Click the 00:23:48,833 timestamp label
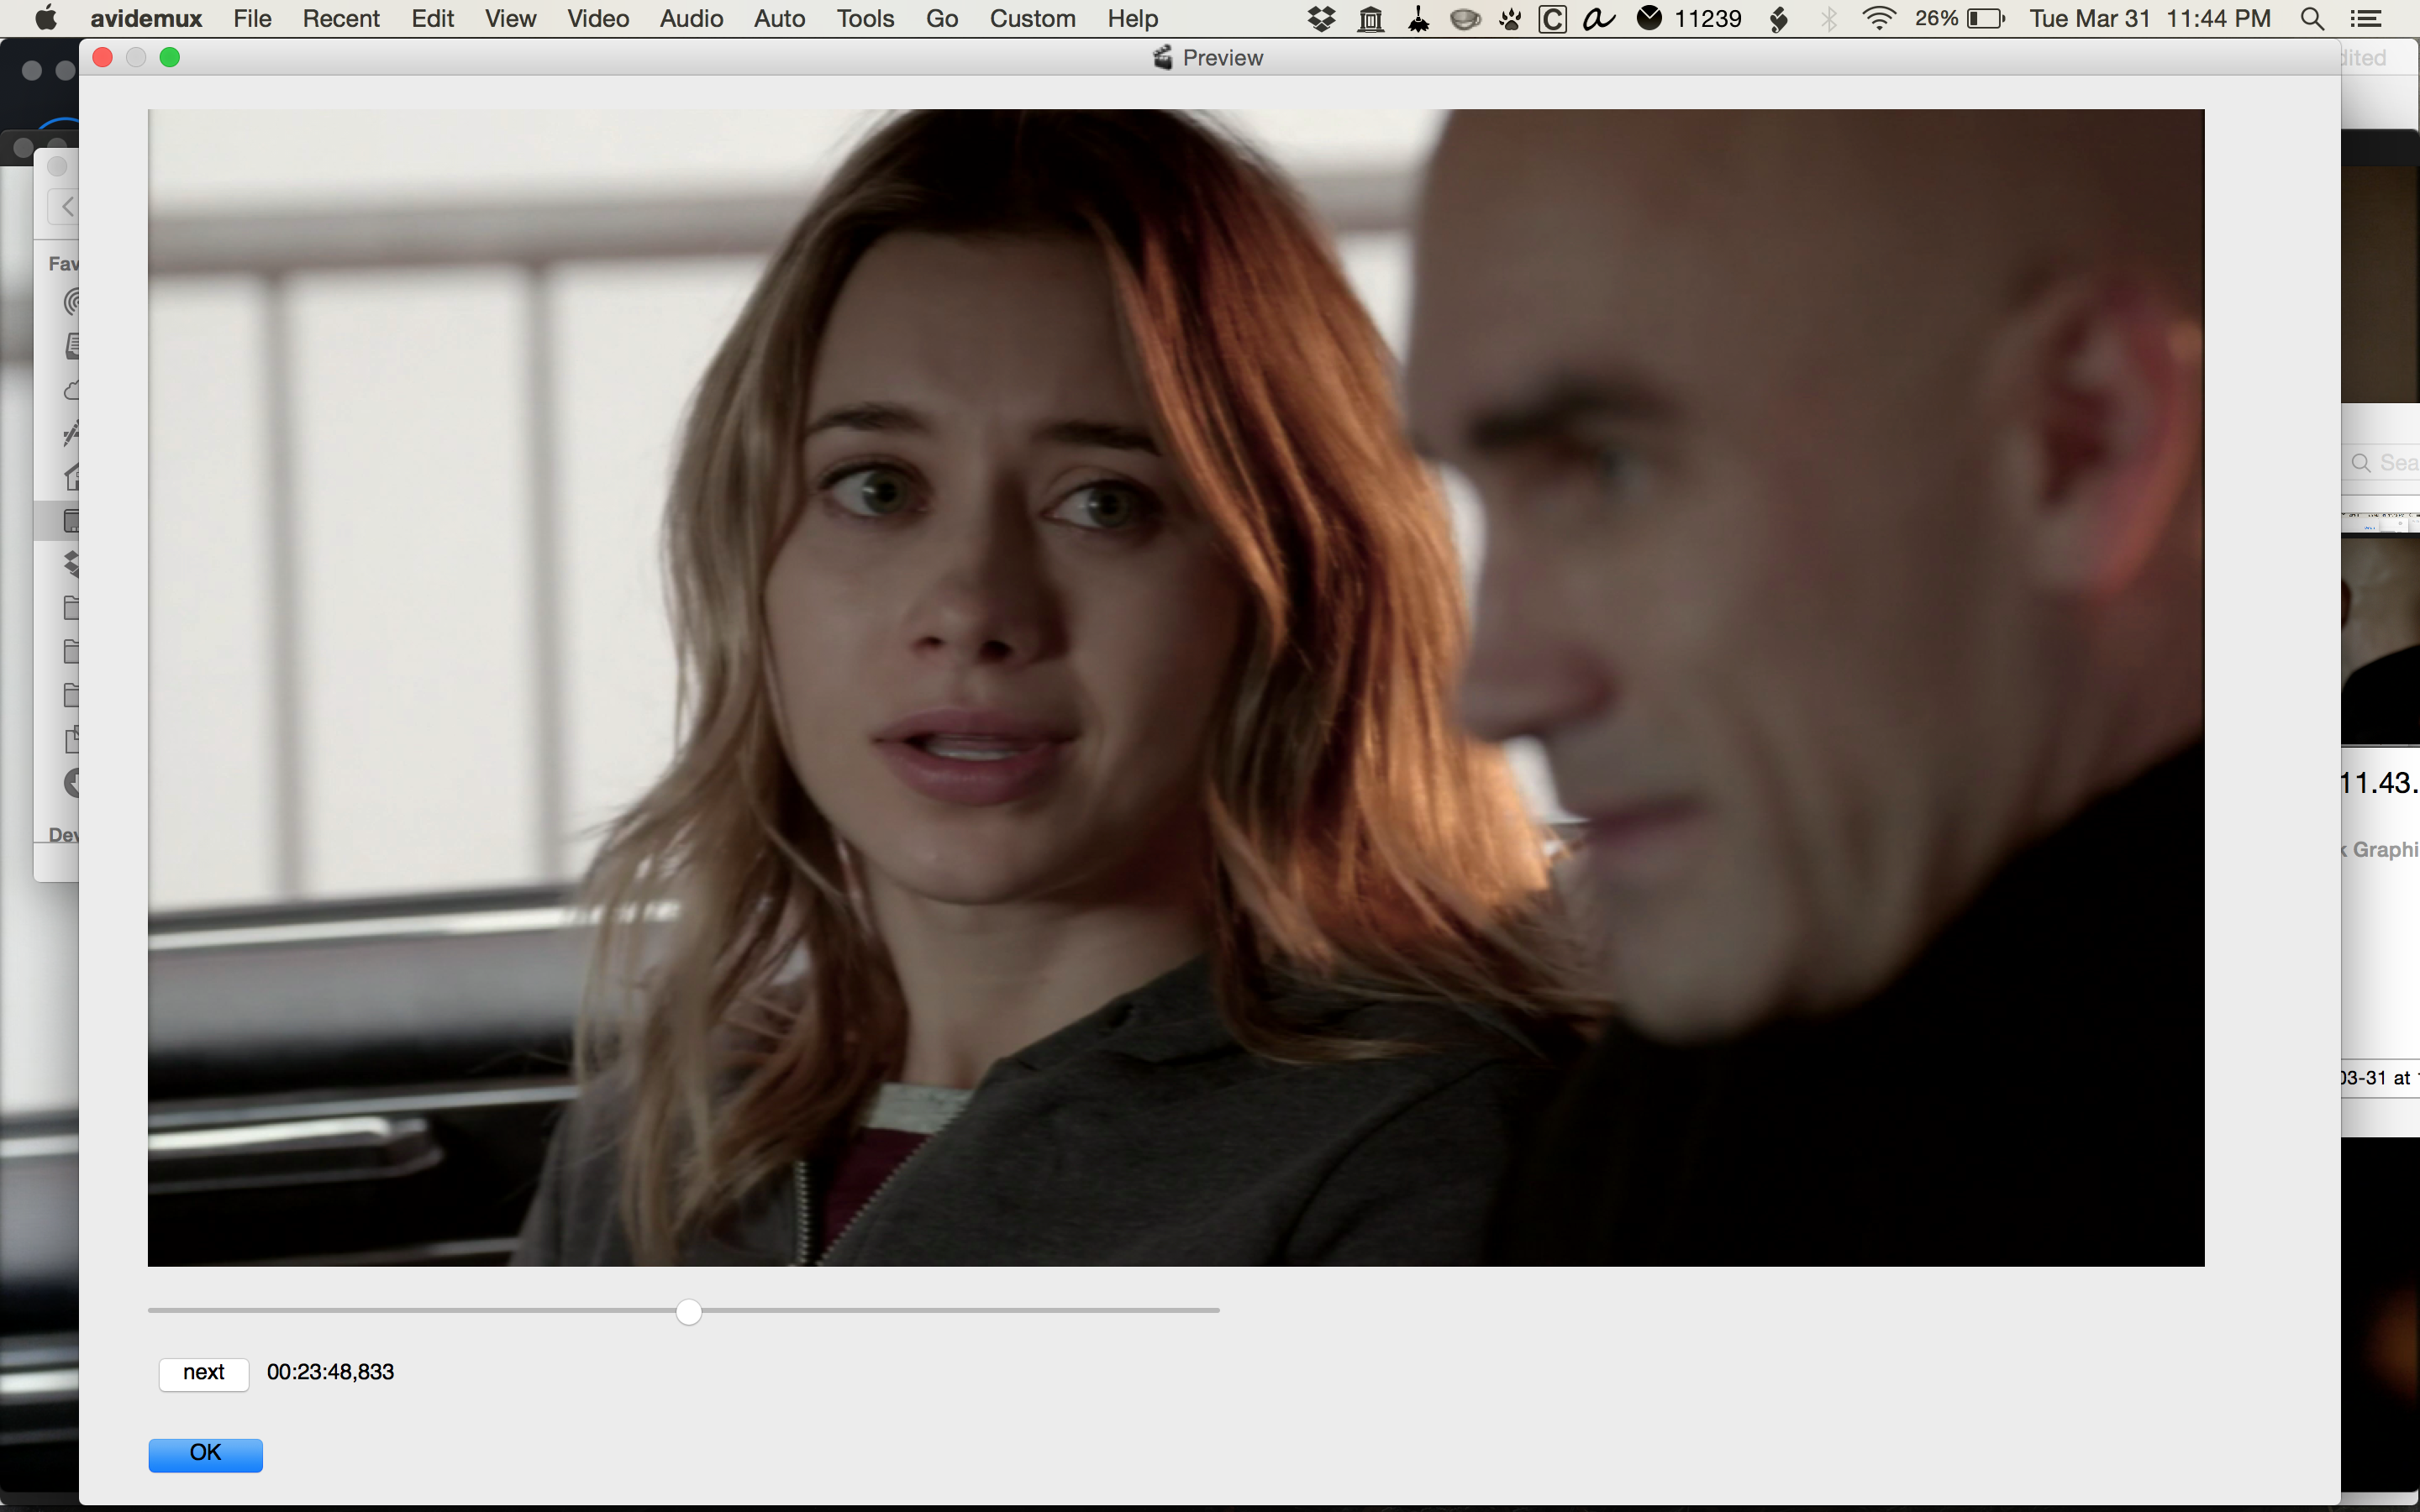The height and width of the screenshot is (1512, 2420). pyautogui.click(x=331, y=1372)
